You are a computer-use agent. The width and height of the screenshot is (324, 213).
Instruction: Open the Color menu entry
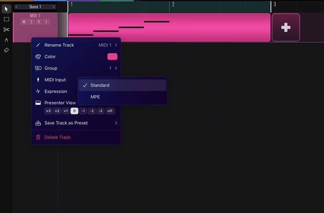pos(76,57)
